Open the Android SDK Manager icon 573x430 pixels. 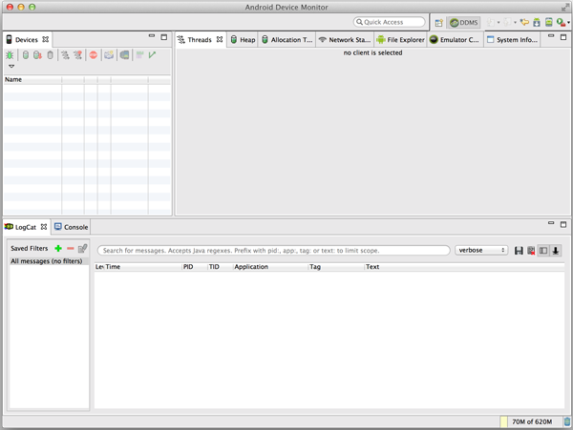point(537,22)
